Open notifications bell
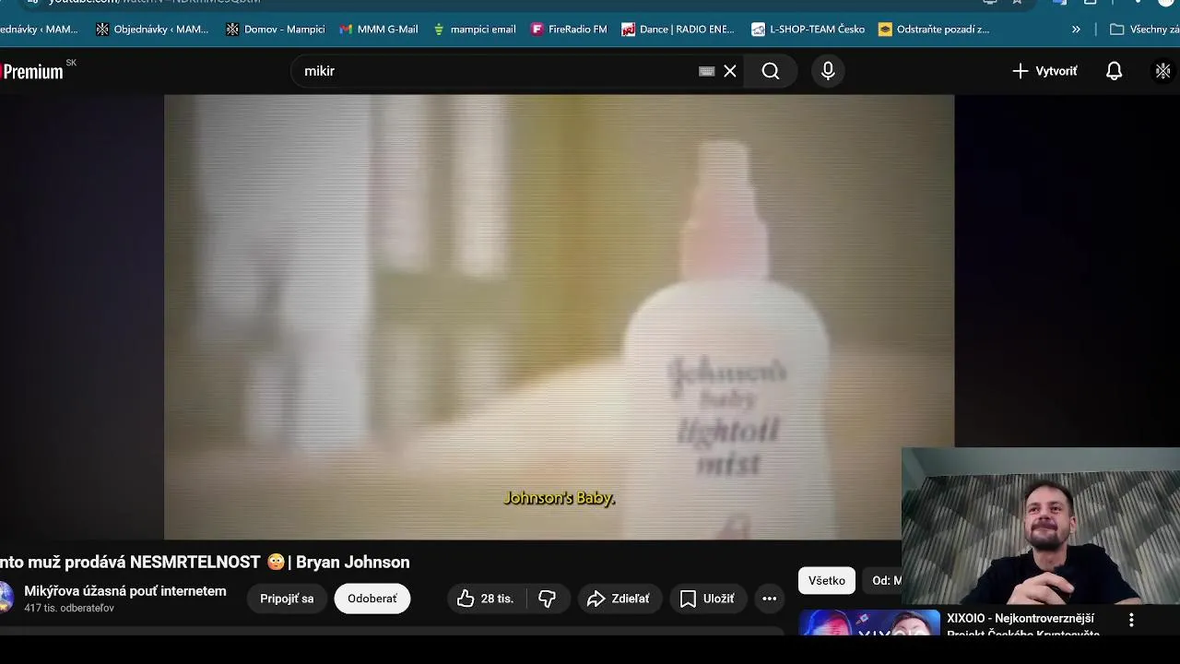Screen dimensions: 1180x664 pos(1114,71)
